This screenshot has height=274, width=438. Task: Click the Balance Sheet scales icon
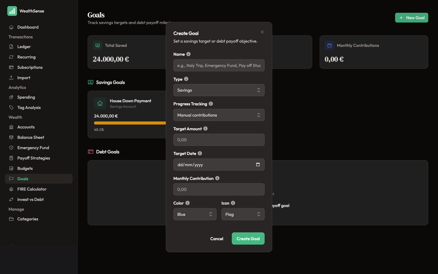[x=11, y=137]
